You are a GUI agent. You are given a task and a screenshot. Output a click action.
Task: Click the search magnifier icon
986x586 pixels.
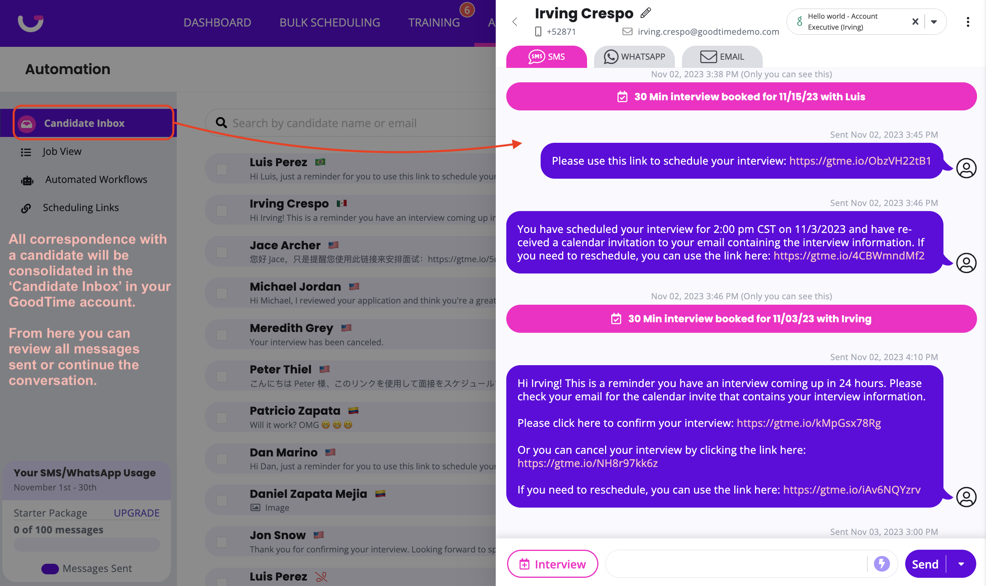[x=221, y=123]
